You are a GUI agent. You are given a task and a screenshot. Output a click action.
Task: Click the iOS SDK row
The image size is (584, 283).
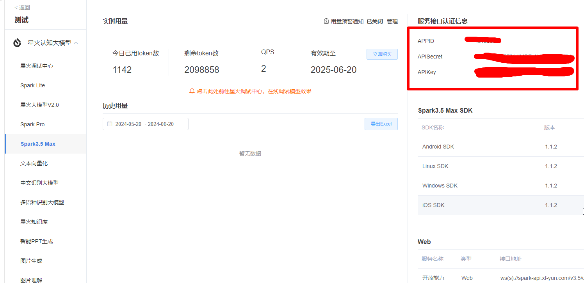[x=500, y=205]
